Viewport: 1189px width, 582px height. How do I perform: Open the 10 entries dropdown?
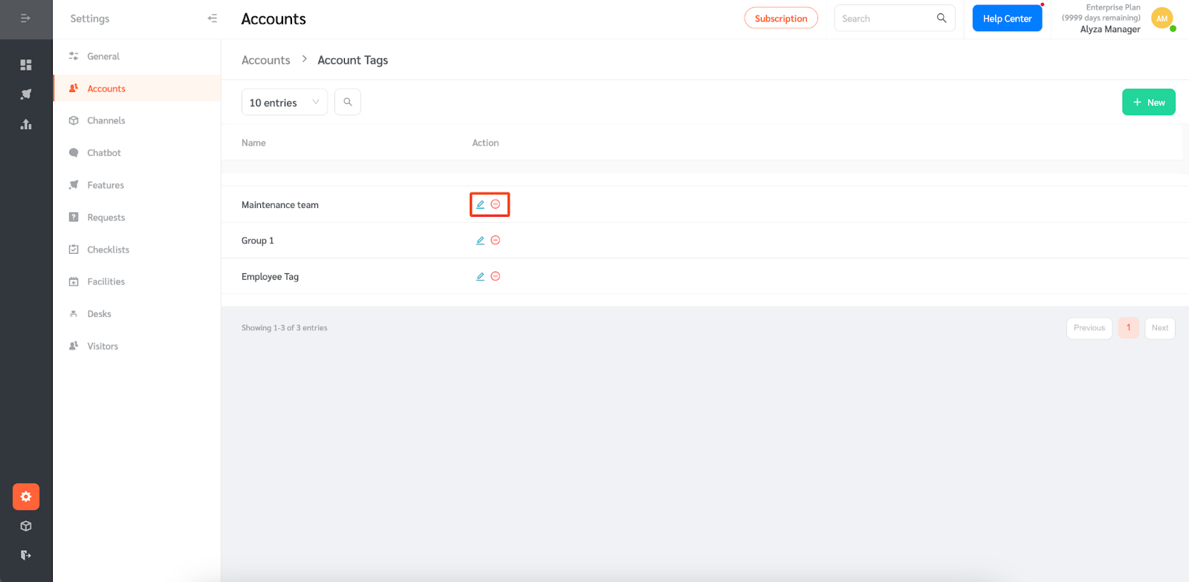tap(285, 102)
